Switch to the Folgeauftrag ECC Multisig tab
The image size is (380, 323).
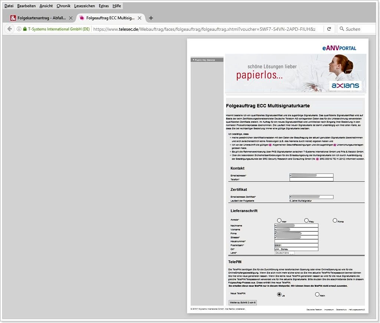(111, 18)
